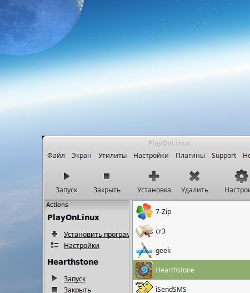
Task: Click play triangle icon beside sidebar Запуск
Action: [x=54, y=278]
